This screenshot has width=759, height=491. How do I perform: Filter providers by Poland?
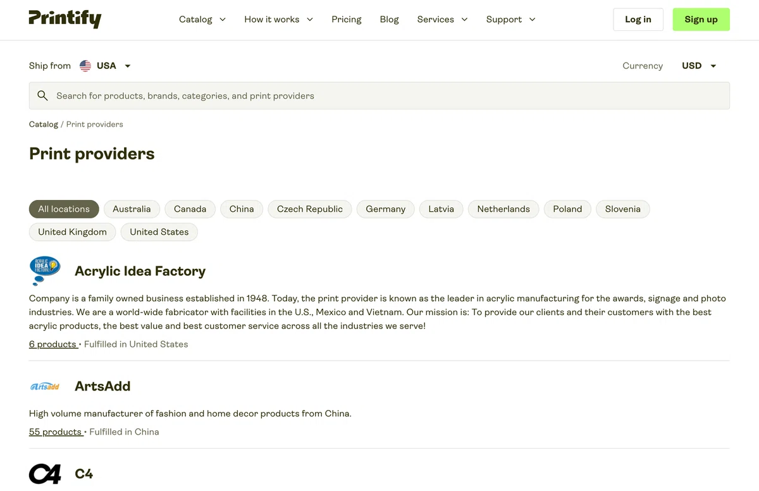click(567, 209)
